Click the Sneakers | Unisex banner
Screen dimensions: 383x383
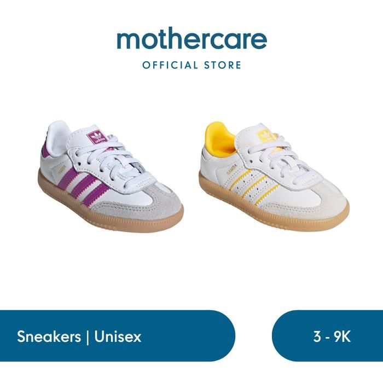click(x=118, y=335)
